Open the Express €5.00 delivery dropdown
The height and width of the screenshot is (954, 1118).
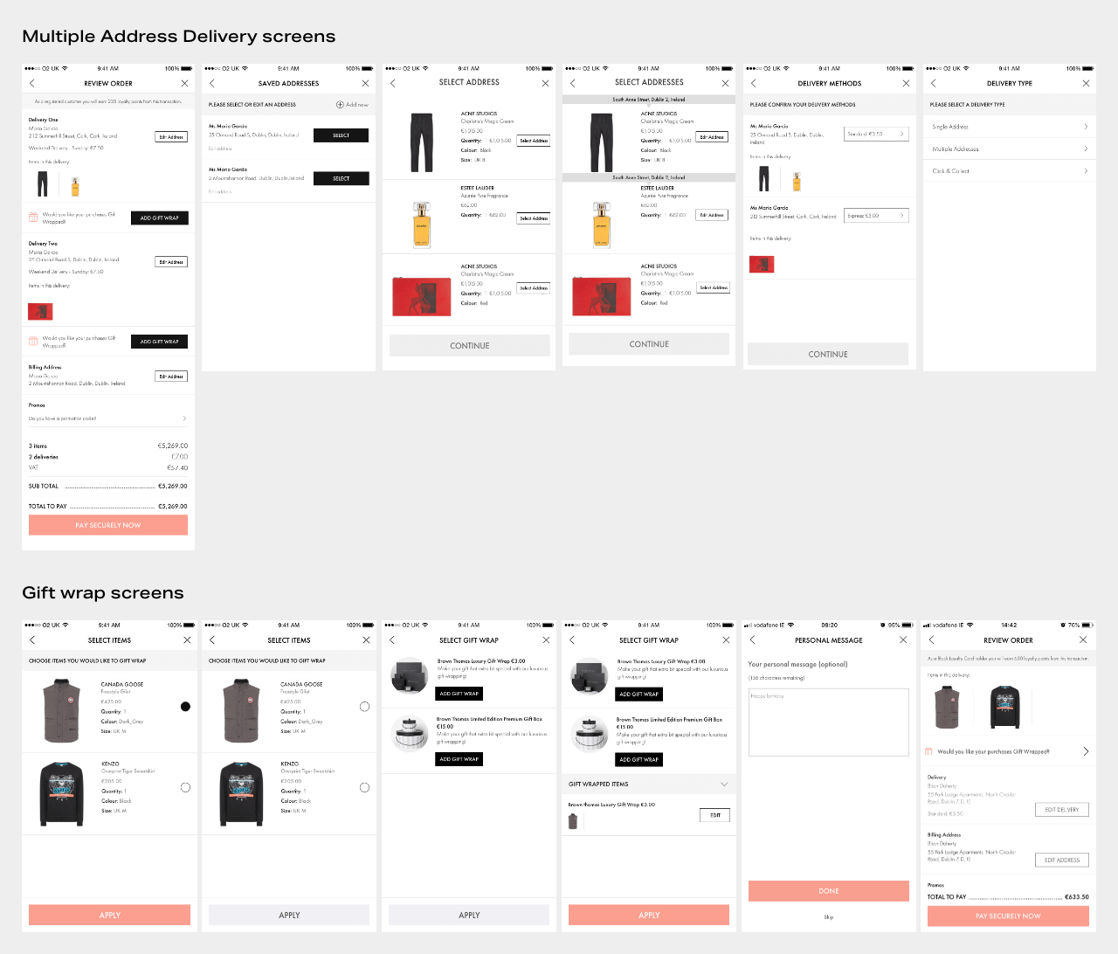tap(876, 216)
